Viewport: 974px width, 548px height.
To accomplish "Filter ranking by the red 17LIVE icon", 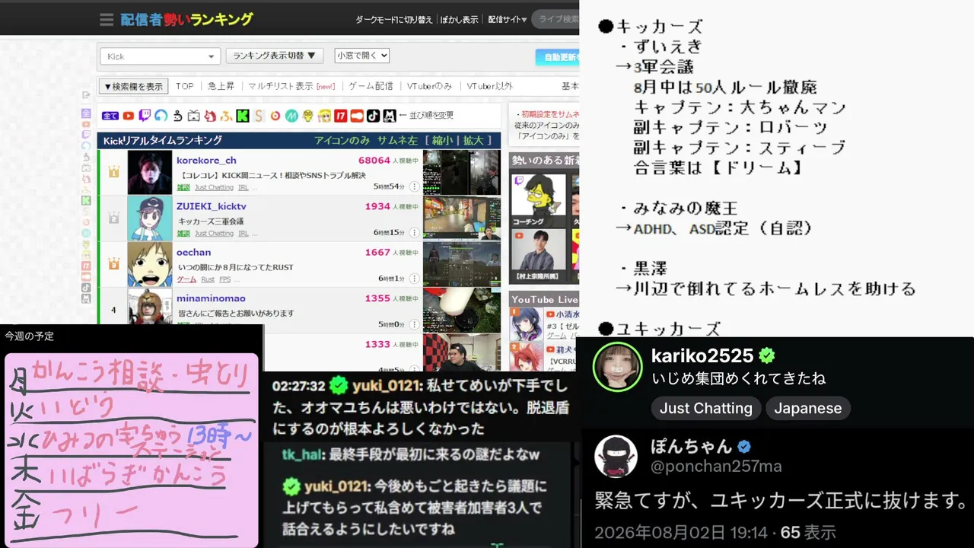I will pos(340,116).
